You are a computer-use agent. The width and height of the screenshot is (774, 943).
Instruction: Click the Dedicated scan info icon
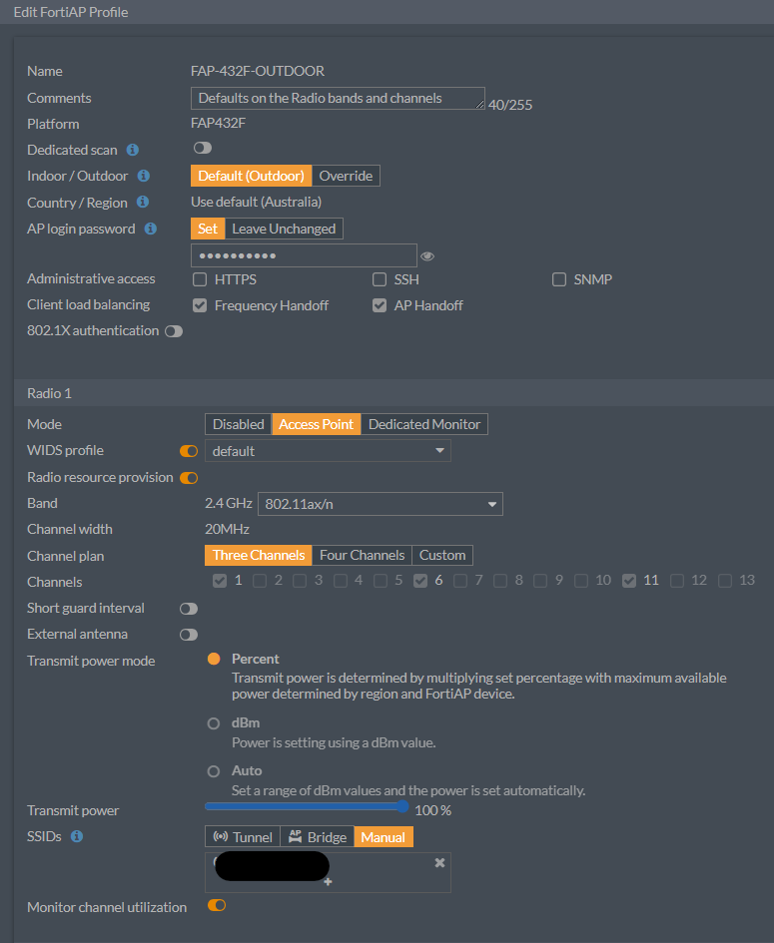click(133, 150)
